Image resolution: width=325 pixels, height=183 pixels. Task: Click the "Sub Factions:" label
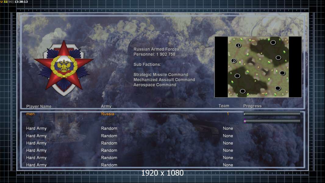tap(147, 64)
